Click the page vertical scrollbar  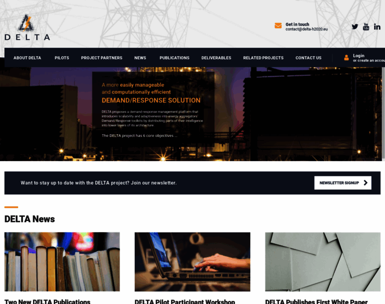[383, 114]
